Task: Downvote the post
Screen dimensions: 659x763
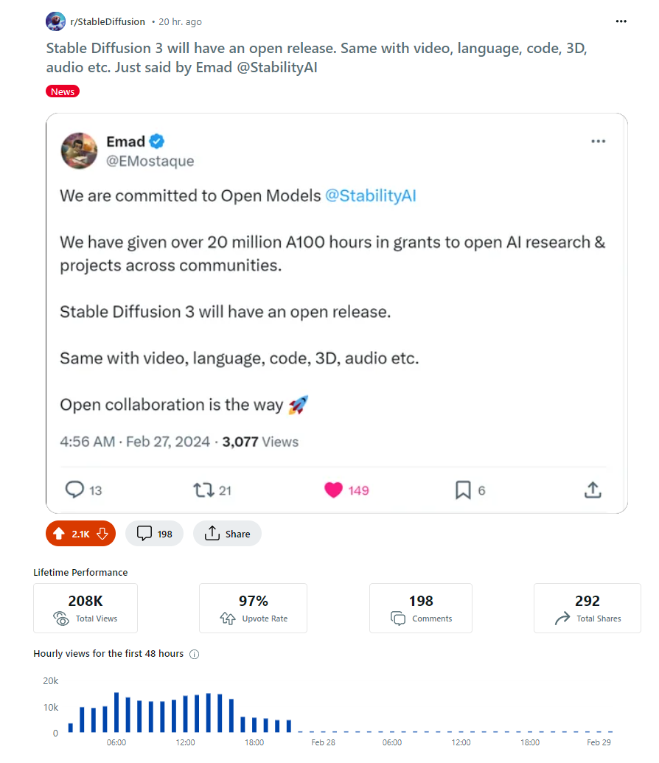Action: tap(102, 533)
